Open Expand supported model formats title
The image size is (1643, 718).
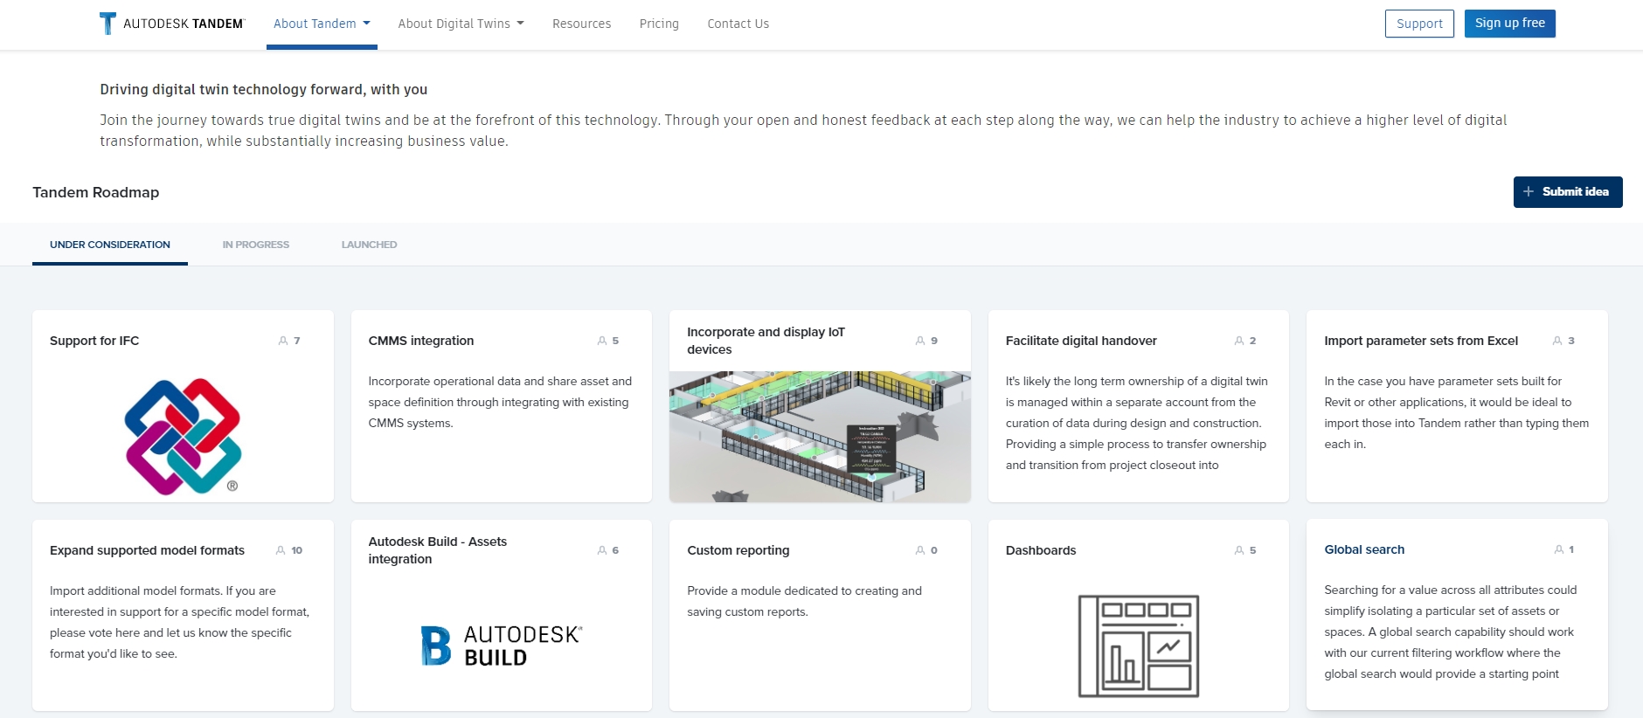[147, 550]
